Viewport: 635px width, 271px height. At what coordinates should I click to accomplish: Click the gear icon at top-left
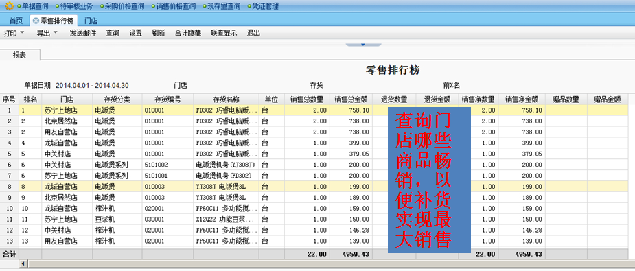9,6
